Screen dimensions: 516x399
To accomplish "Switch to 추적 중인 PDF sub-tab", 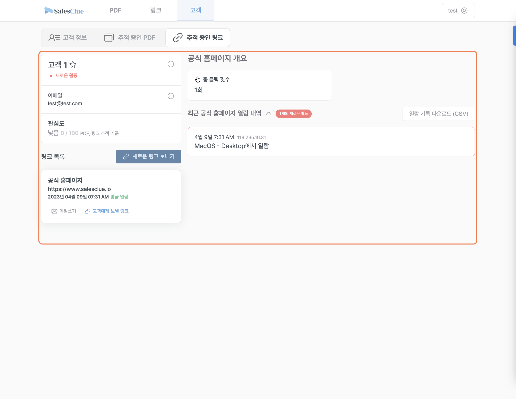I will pos(130,38).
